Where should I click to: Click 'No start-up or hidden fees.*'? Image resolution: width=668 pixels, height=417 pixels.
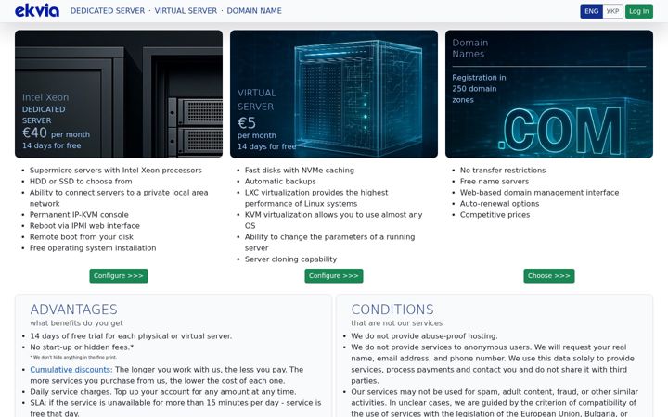click(x=82, y=347)
